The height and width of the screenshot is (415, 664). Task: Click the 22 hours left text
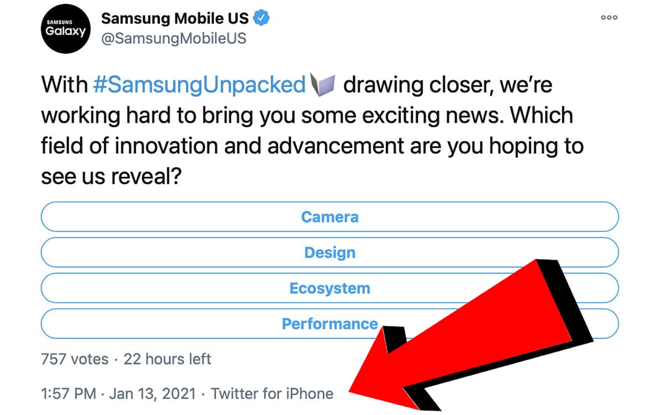point(167,359)
